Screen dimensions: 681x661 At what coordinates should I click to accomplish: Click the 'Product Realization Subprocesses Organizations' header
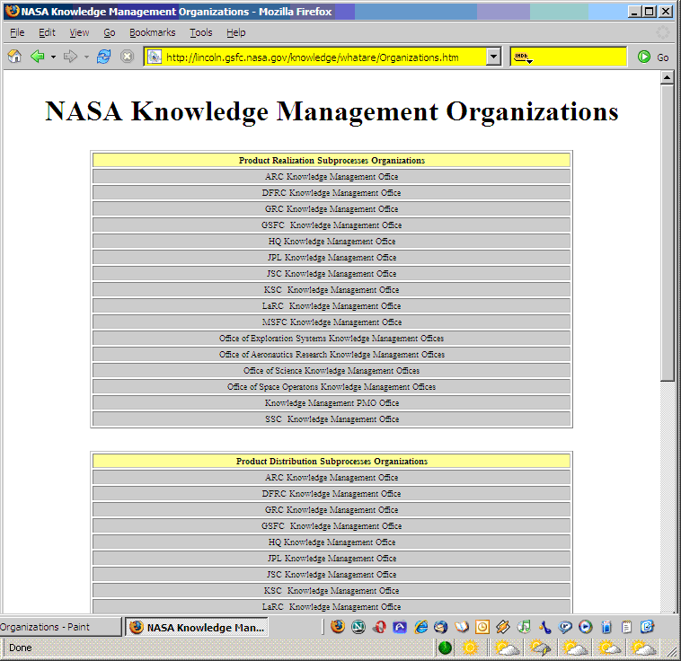point(332,160)
